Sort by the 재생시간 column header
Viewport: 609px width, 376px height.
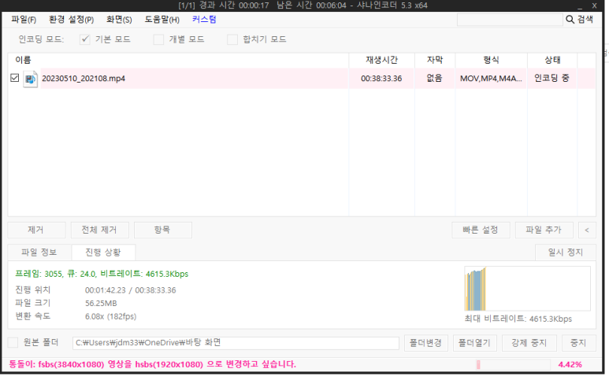(x=382, y=60)
